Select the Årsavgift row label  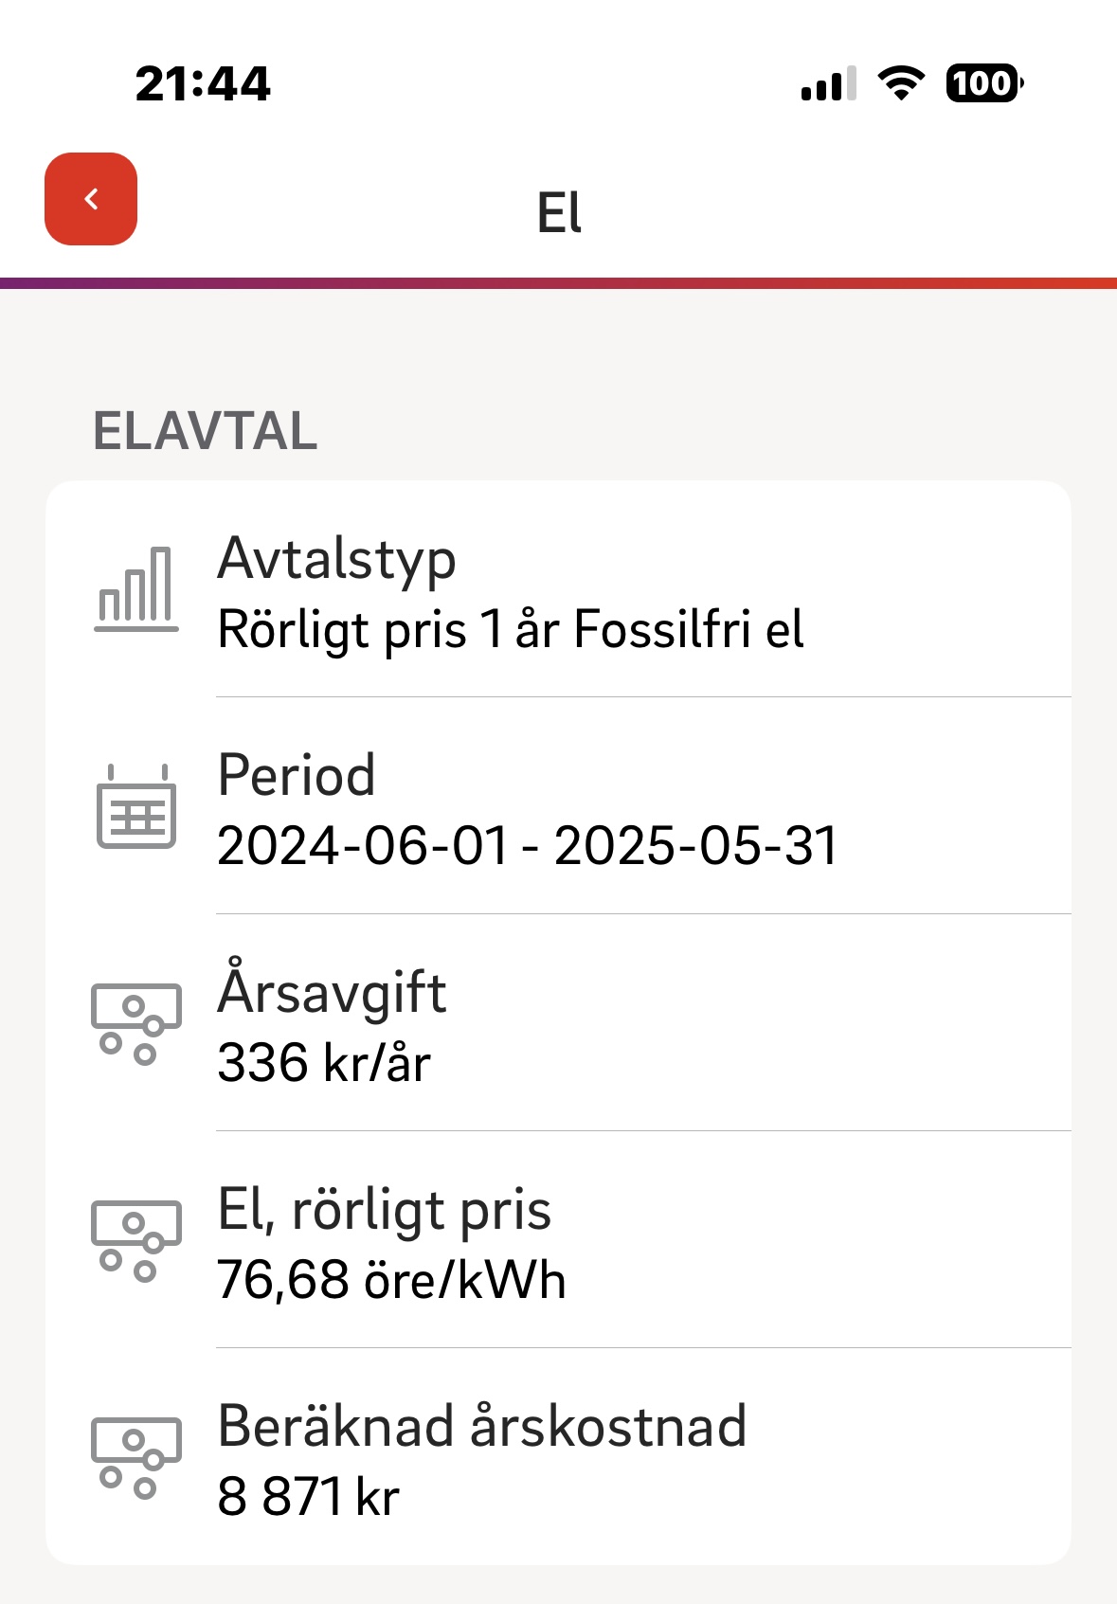[332, 991]
